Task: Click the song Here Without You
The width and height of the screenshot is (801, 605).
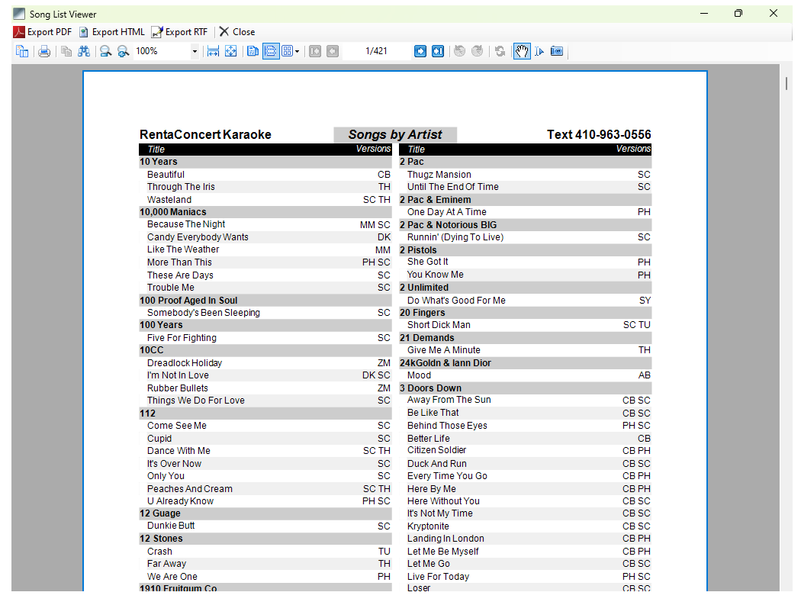Action: tap(443, 501)
